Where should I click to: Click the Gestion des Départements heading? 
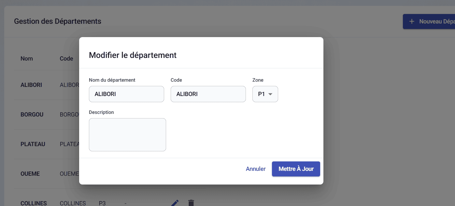58,21
